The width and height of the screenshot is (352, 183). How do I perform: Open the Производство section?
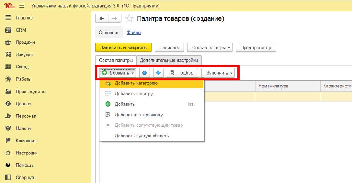point(30,91)
